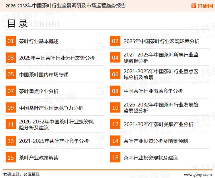The height and width of the screenshot is (178, 215).
Task: Select chapter 茶叶重点企业分析
Action: tap(39, 91)
